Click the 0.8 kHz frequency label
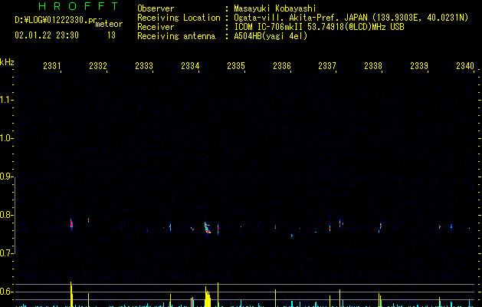 point(6,215)
